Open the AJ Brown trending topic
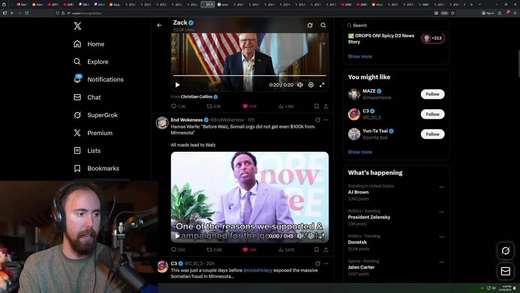520x293 pixels. tap(358, 192)
